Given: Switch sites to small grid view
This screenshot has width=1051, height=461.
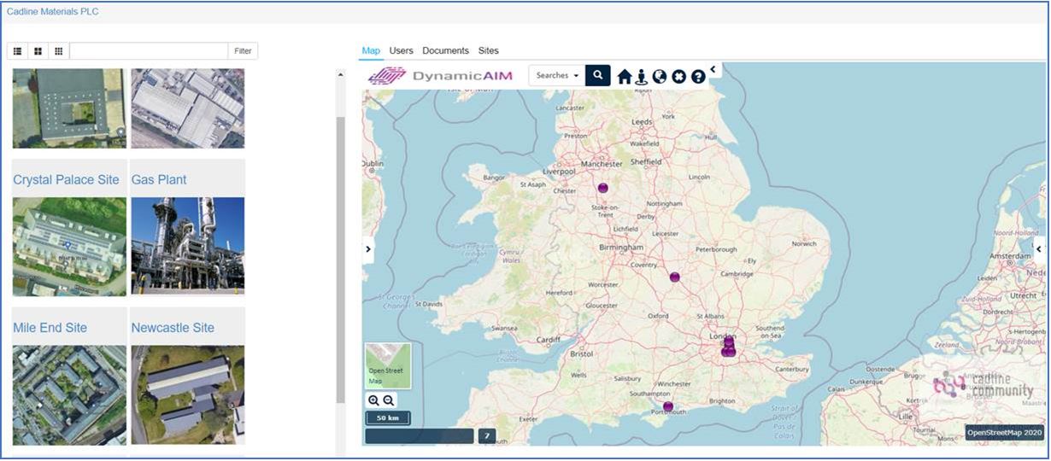Looking at the screenshot, I should [x=58, y=51].
